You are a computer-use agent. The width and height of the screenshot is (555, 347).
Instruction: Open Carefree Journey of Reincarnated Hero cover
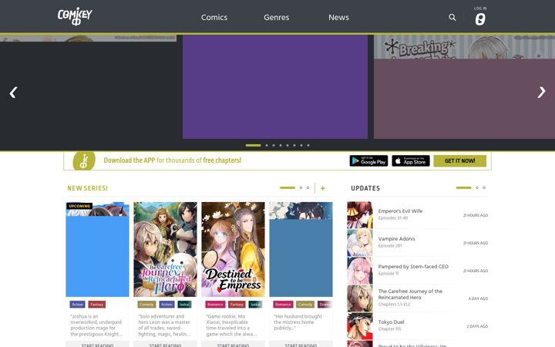[x=165, y=249]
